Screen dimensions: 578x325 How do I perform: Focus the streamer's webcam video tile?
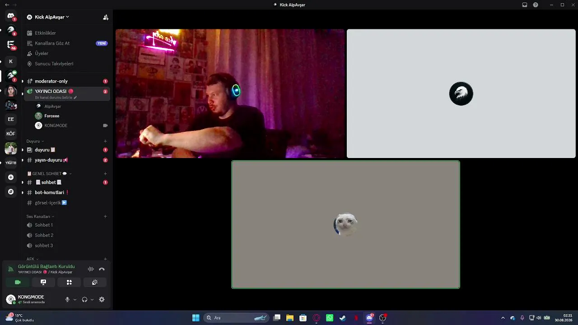click(x=230, y=93)
